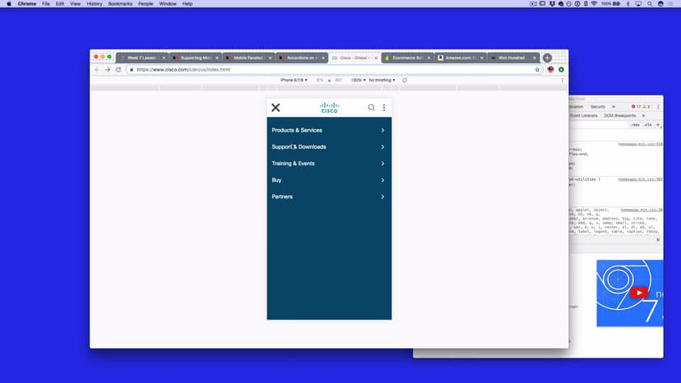The width and height of the screenshot is (681, 383).
Task: Toggle the .cls element classes button
Action: tap(647, 125)
